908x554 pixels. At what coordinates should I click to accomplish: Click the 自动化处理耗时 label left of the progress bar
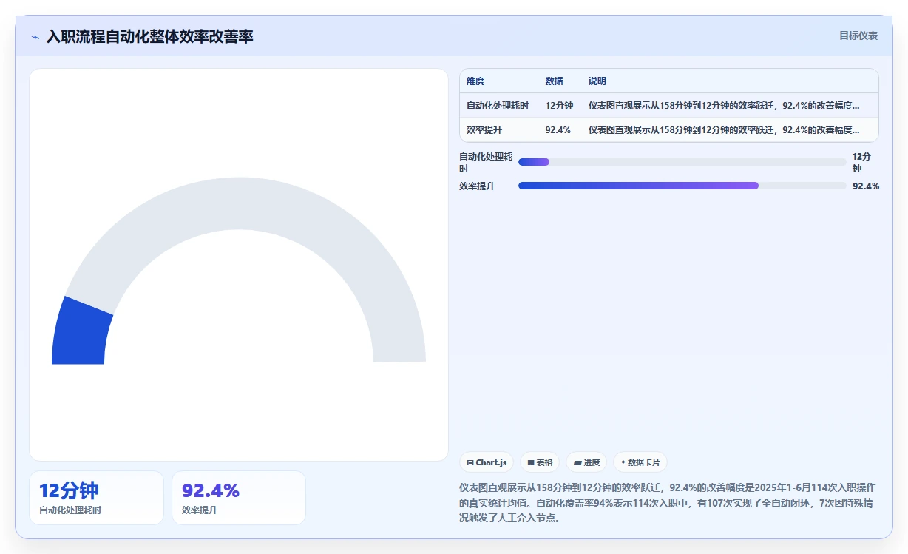486,163
